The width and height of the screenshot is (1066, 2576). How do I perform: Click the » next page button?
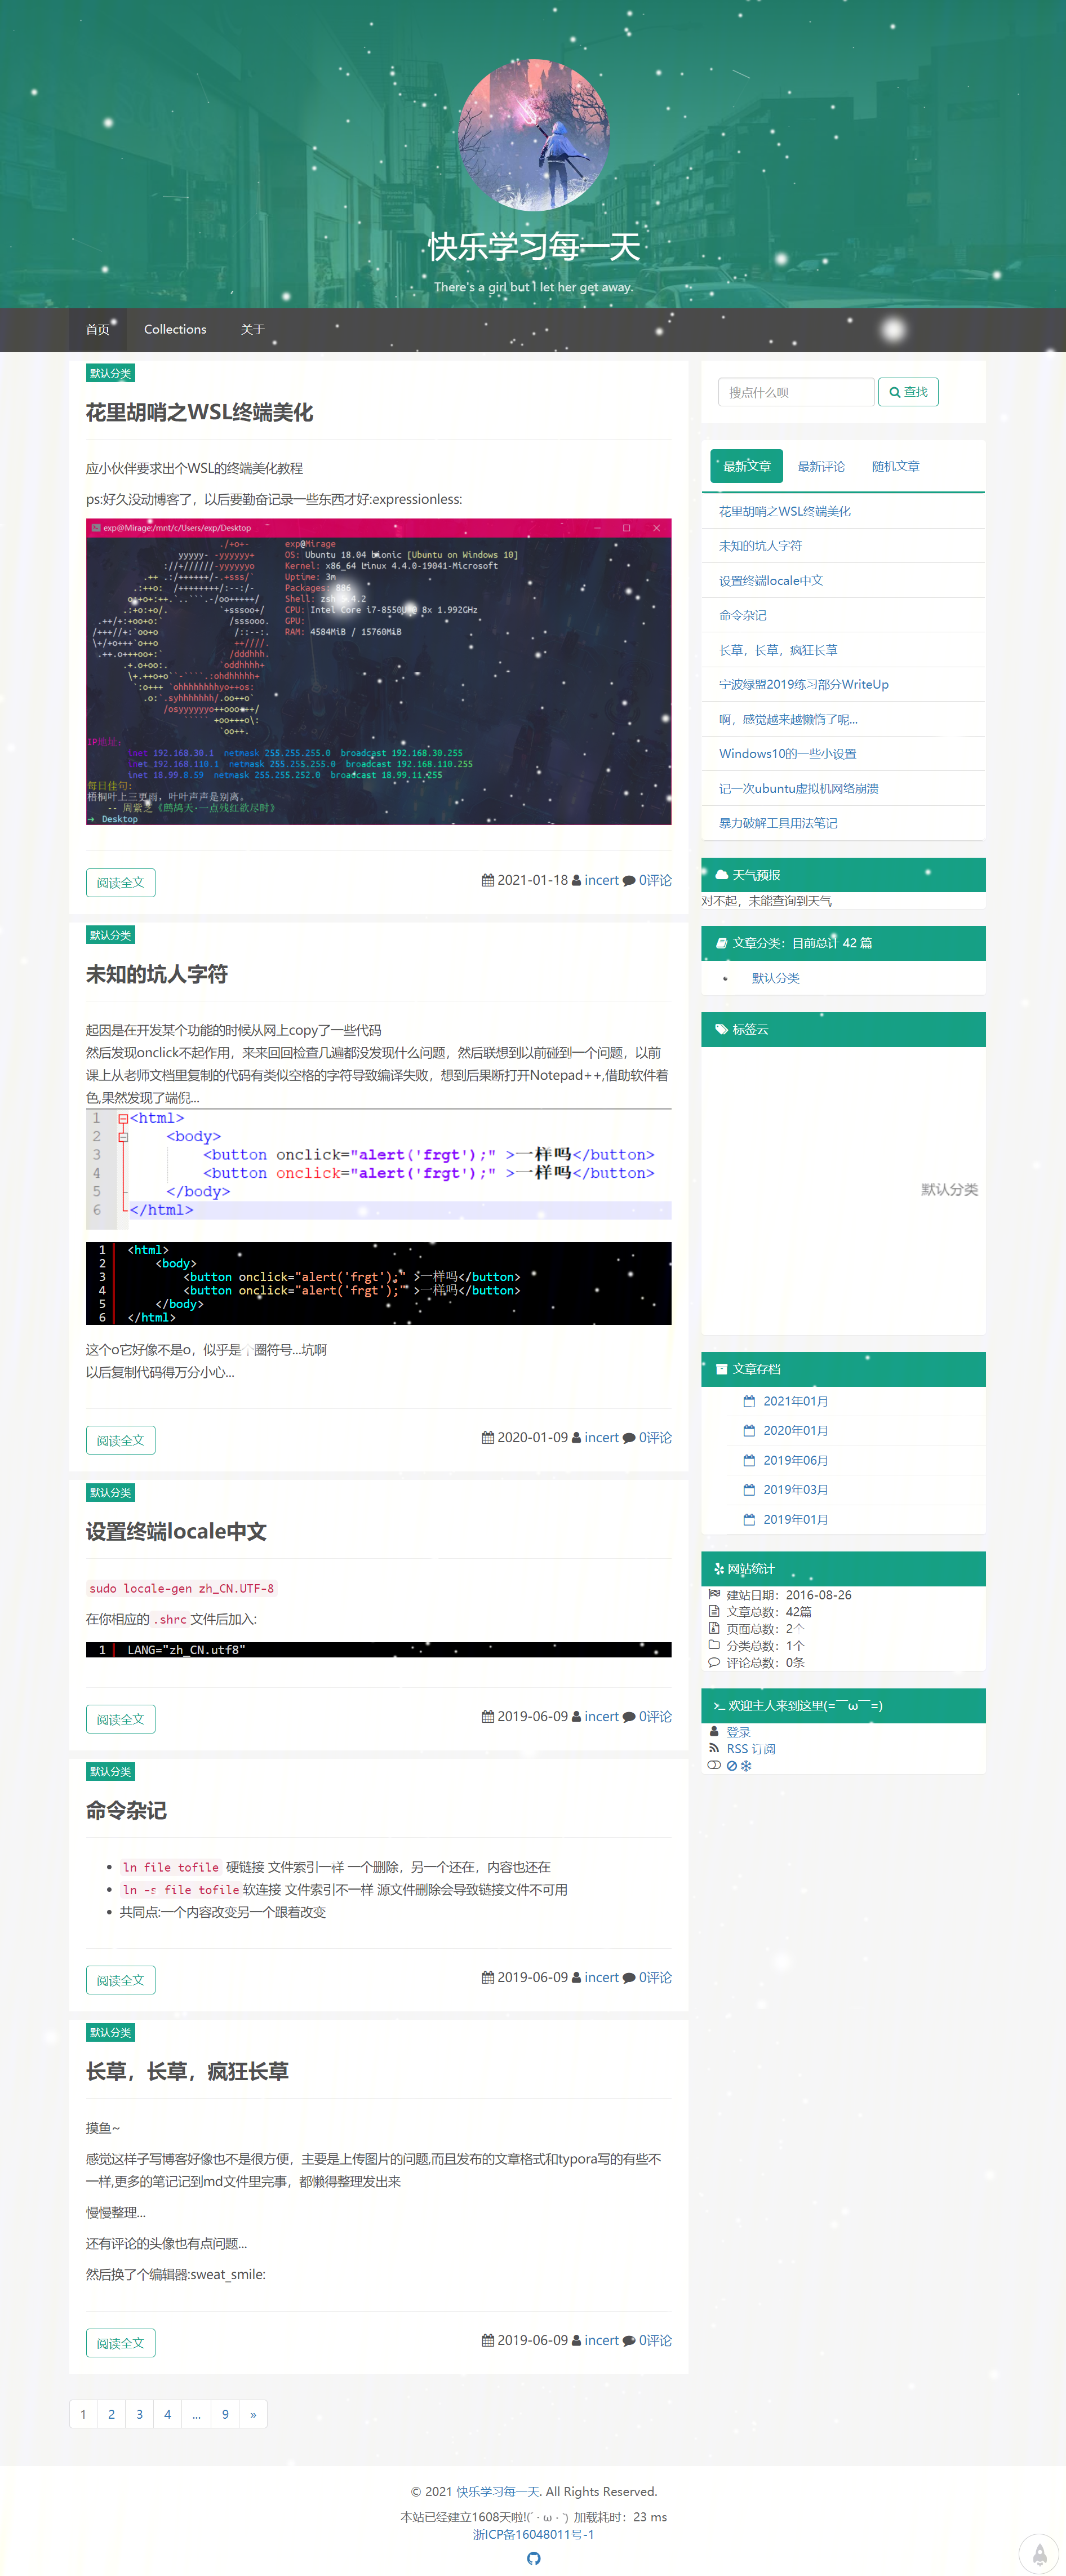click(x=253, y=2414)
